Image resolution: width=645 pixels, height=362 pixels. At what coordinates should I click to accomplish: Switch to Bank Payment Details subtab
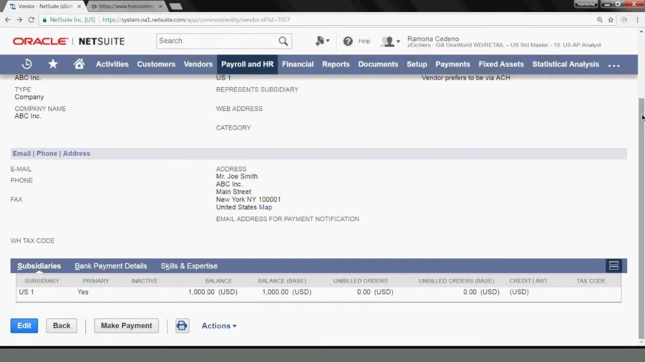111,266
